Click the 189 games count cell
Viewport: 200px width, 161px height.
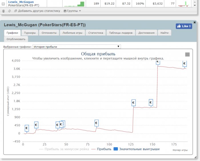point(93,3)
